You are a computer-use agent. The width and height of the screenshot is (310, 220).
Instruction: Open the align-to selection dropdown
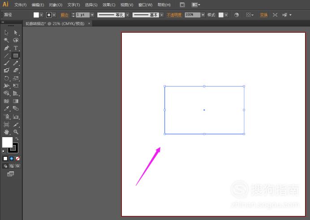pyautogui.click(x=250, y=15)
